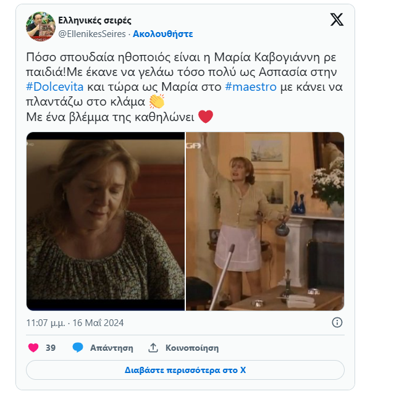Click the like count 39
This screenshot has height=394, width=399.
point(51,348)
